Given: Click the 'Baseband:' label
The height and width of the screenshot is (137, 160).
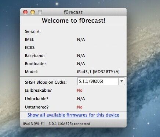Looking at the screenshot, I should 35,56.
